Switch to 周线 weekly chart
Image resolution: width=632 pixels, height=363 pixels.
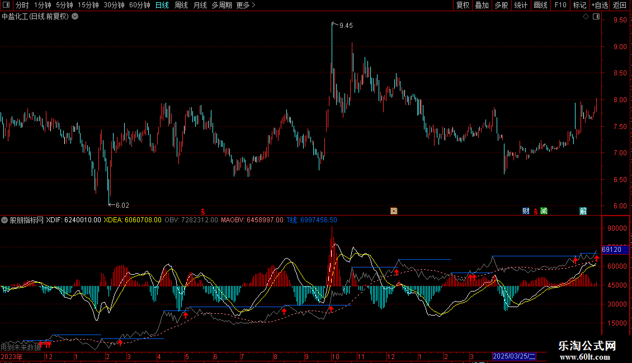click(181, 5)
